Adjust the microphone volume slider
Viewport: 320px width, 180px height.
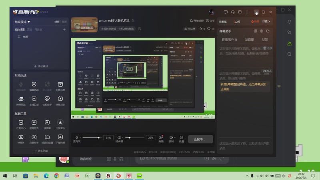(91, 138)
